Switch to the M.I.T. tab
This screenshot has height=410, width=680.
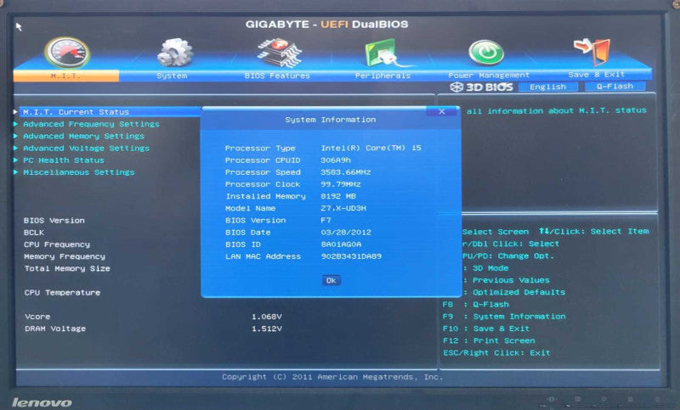(x=66, y=76)
